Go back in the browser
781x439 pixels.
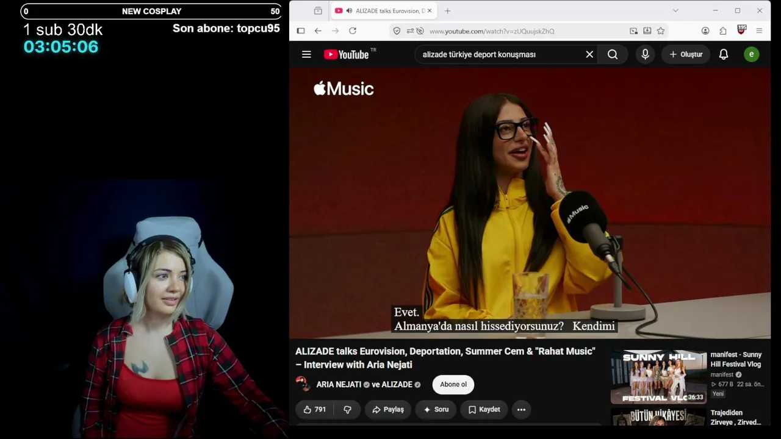(x=318, y=31)
